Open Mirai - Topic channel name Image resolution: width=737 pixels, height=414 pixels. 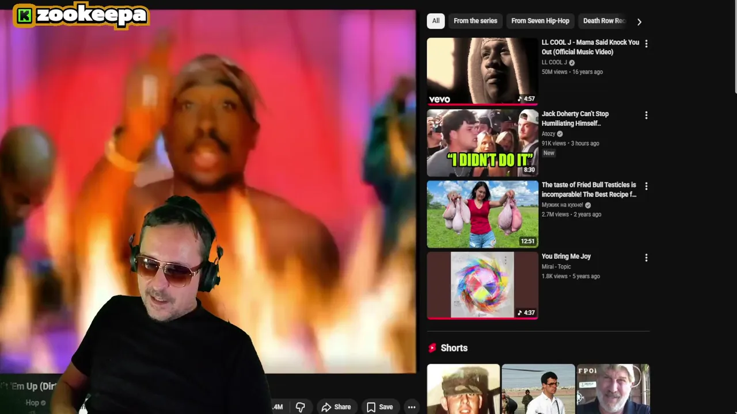click(556, 267)
